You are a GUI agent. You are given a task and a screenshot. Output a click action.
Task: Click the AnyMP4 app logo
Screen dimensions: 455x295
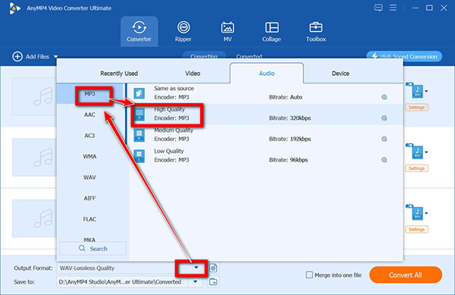click(14, 8)
